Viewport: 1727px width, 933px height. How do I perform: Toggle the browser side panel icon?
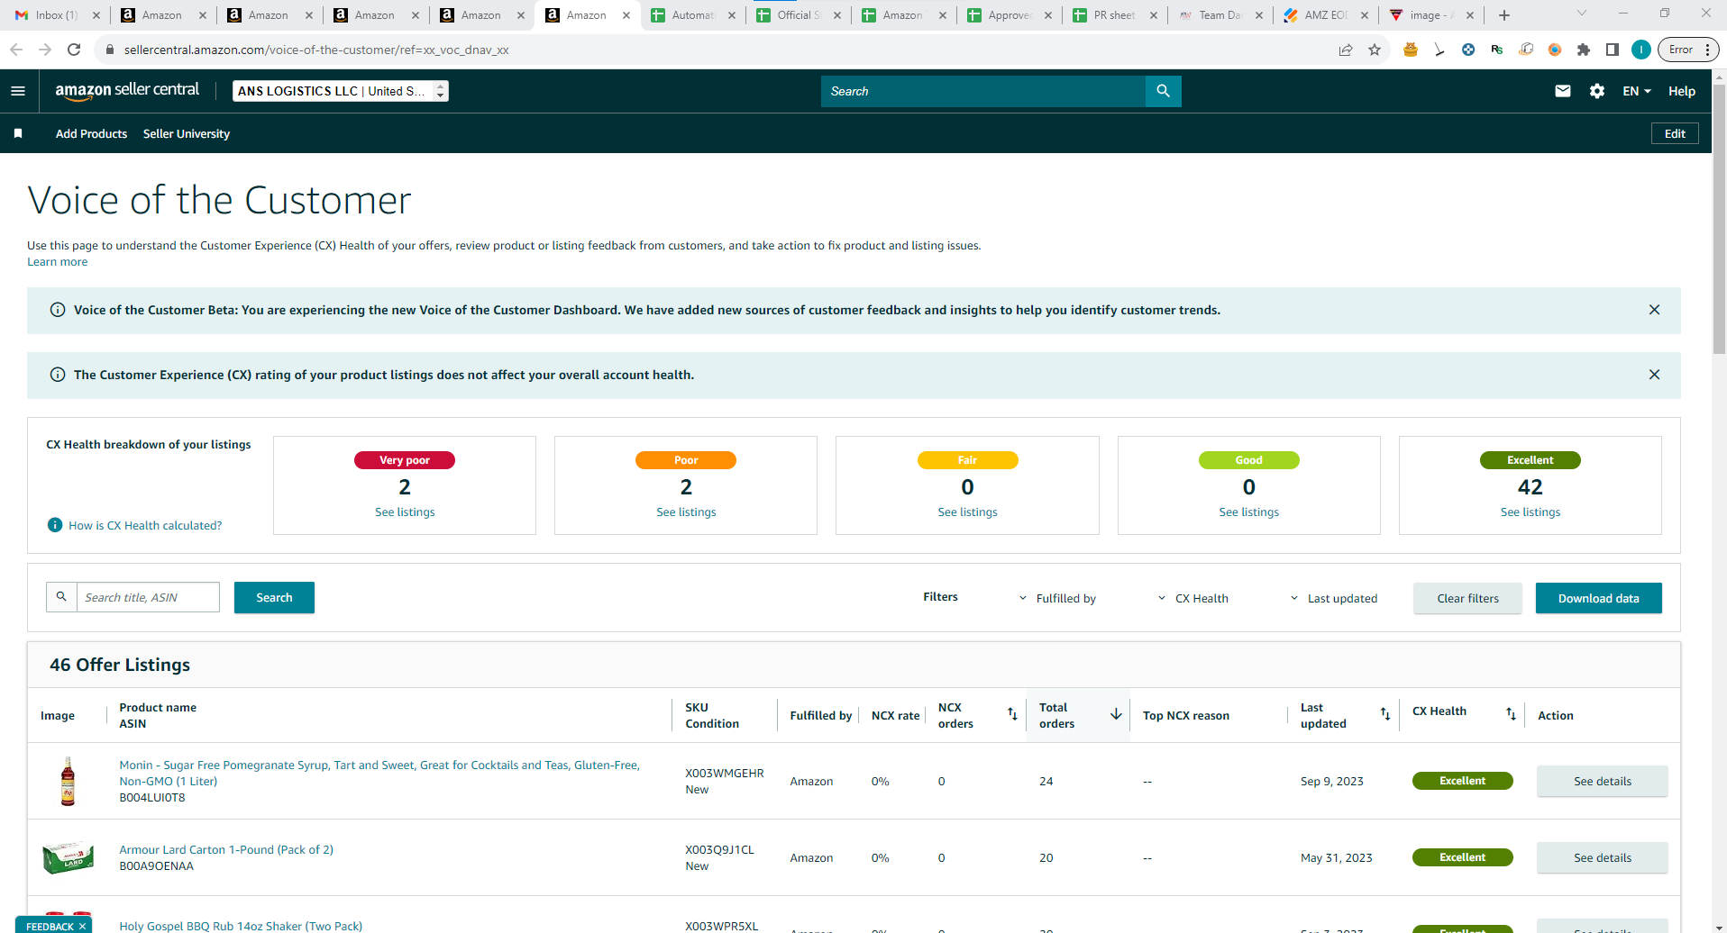(1613, 50)
